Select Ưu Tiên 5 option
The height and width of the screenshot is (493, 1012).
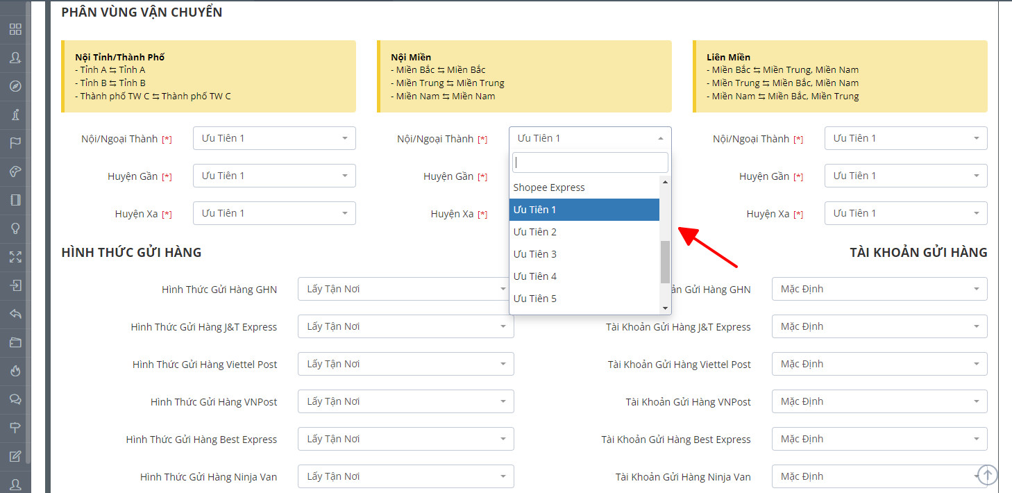584,299
